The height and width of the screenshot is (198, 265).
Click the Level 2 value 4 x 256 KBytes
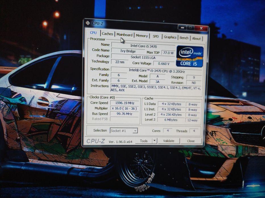[171, 115]
